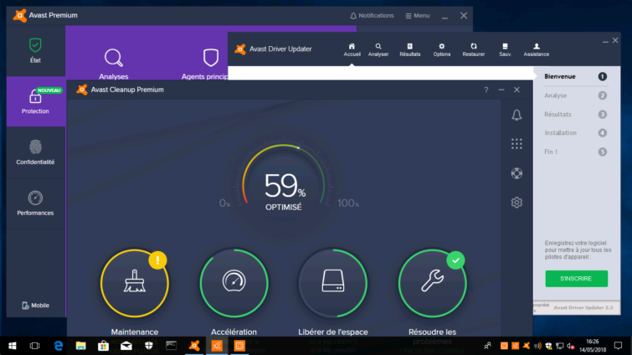Open Assistance in Driver Updater toolbar
This screenshot has width=632, height=355.
(x=536, y=50)
